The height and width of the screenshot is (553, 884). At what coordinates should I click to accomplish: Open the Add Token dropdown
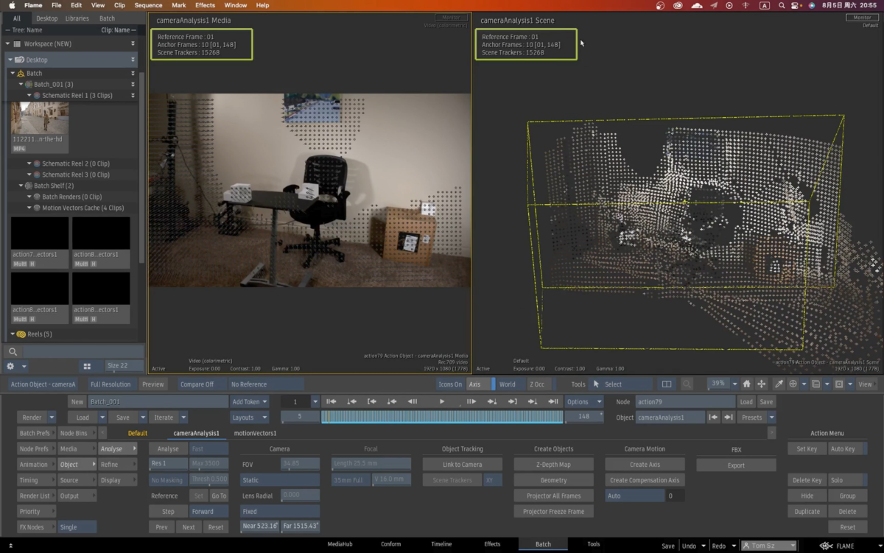(x=250, y=401)
